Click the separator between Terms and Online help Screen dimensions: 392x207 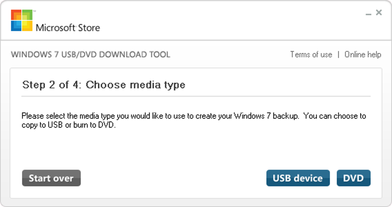pos(338,55)
